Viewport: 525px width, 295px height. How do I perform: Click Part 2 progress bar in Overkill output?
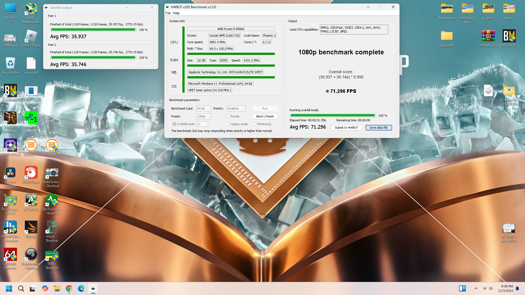coord(93,58)
